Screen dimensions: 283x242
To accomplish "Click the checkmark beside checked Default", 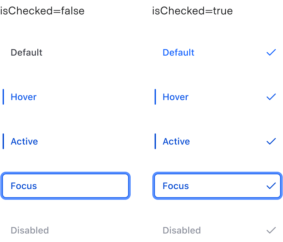I will coord(271,52).
